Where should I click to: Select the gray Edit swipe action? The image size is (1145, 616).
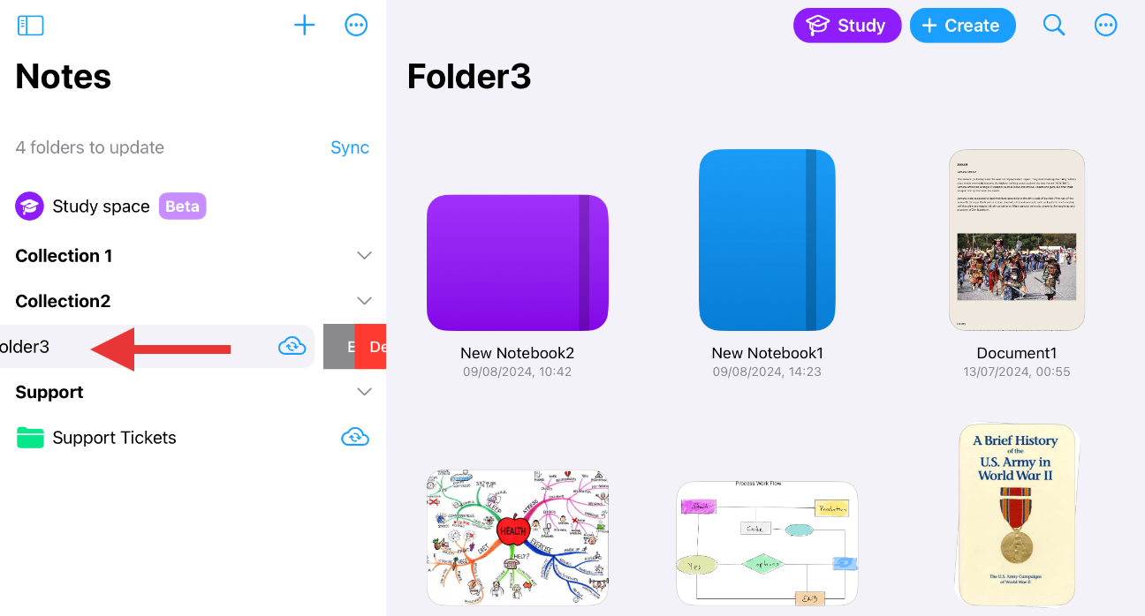click(x=339, y=347)
